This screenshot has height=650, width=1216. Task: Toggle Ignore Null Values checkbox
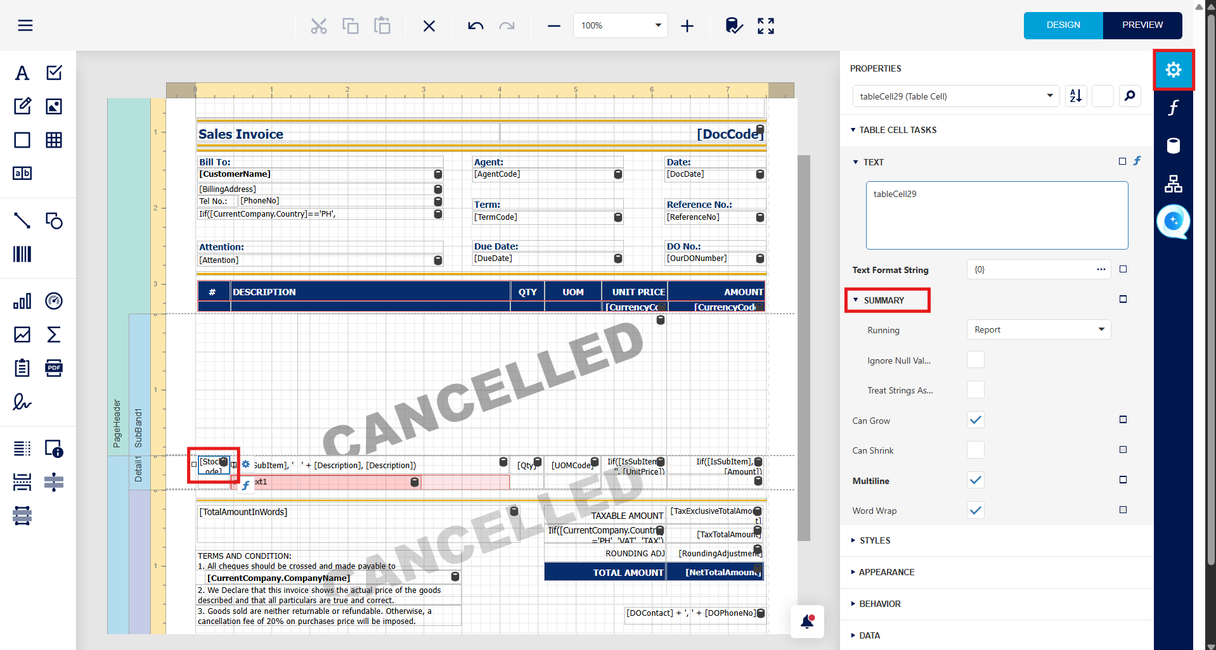976,360
